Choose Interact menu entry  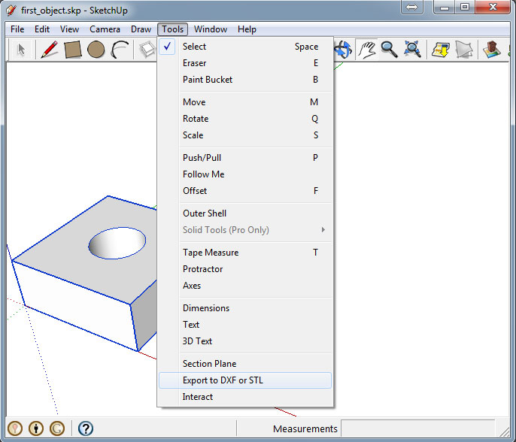tap(245, 397)
